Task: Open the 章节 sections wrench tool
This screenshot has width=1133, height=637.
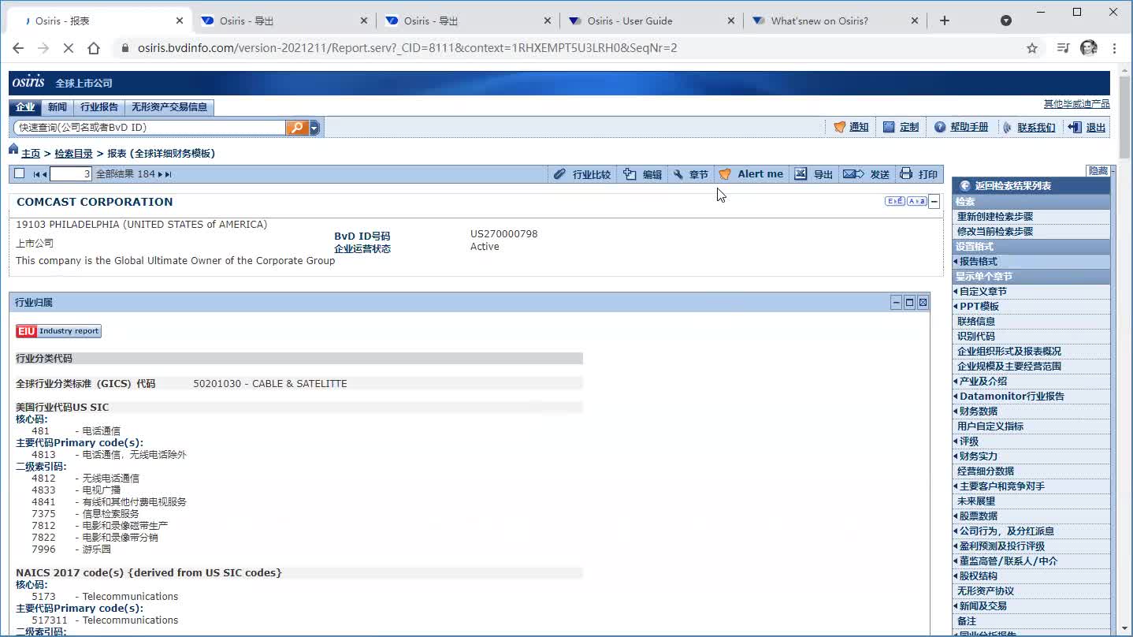Action: (690, 174)
